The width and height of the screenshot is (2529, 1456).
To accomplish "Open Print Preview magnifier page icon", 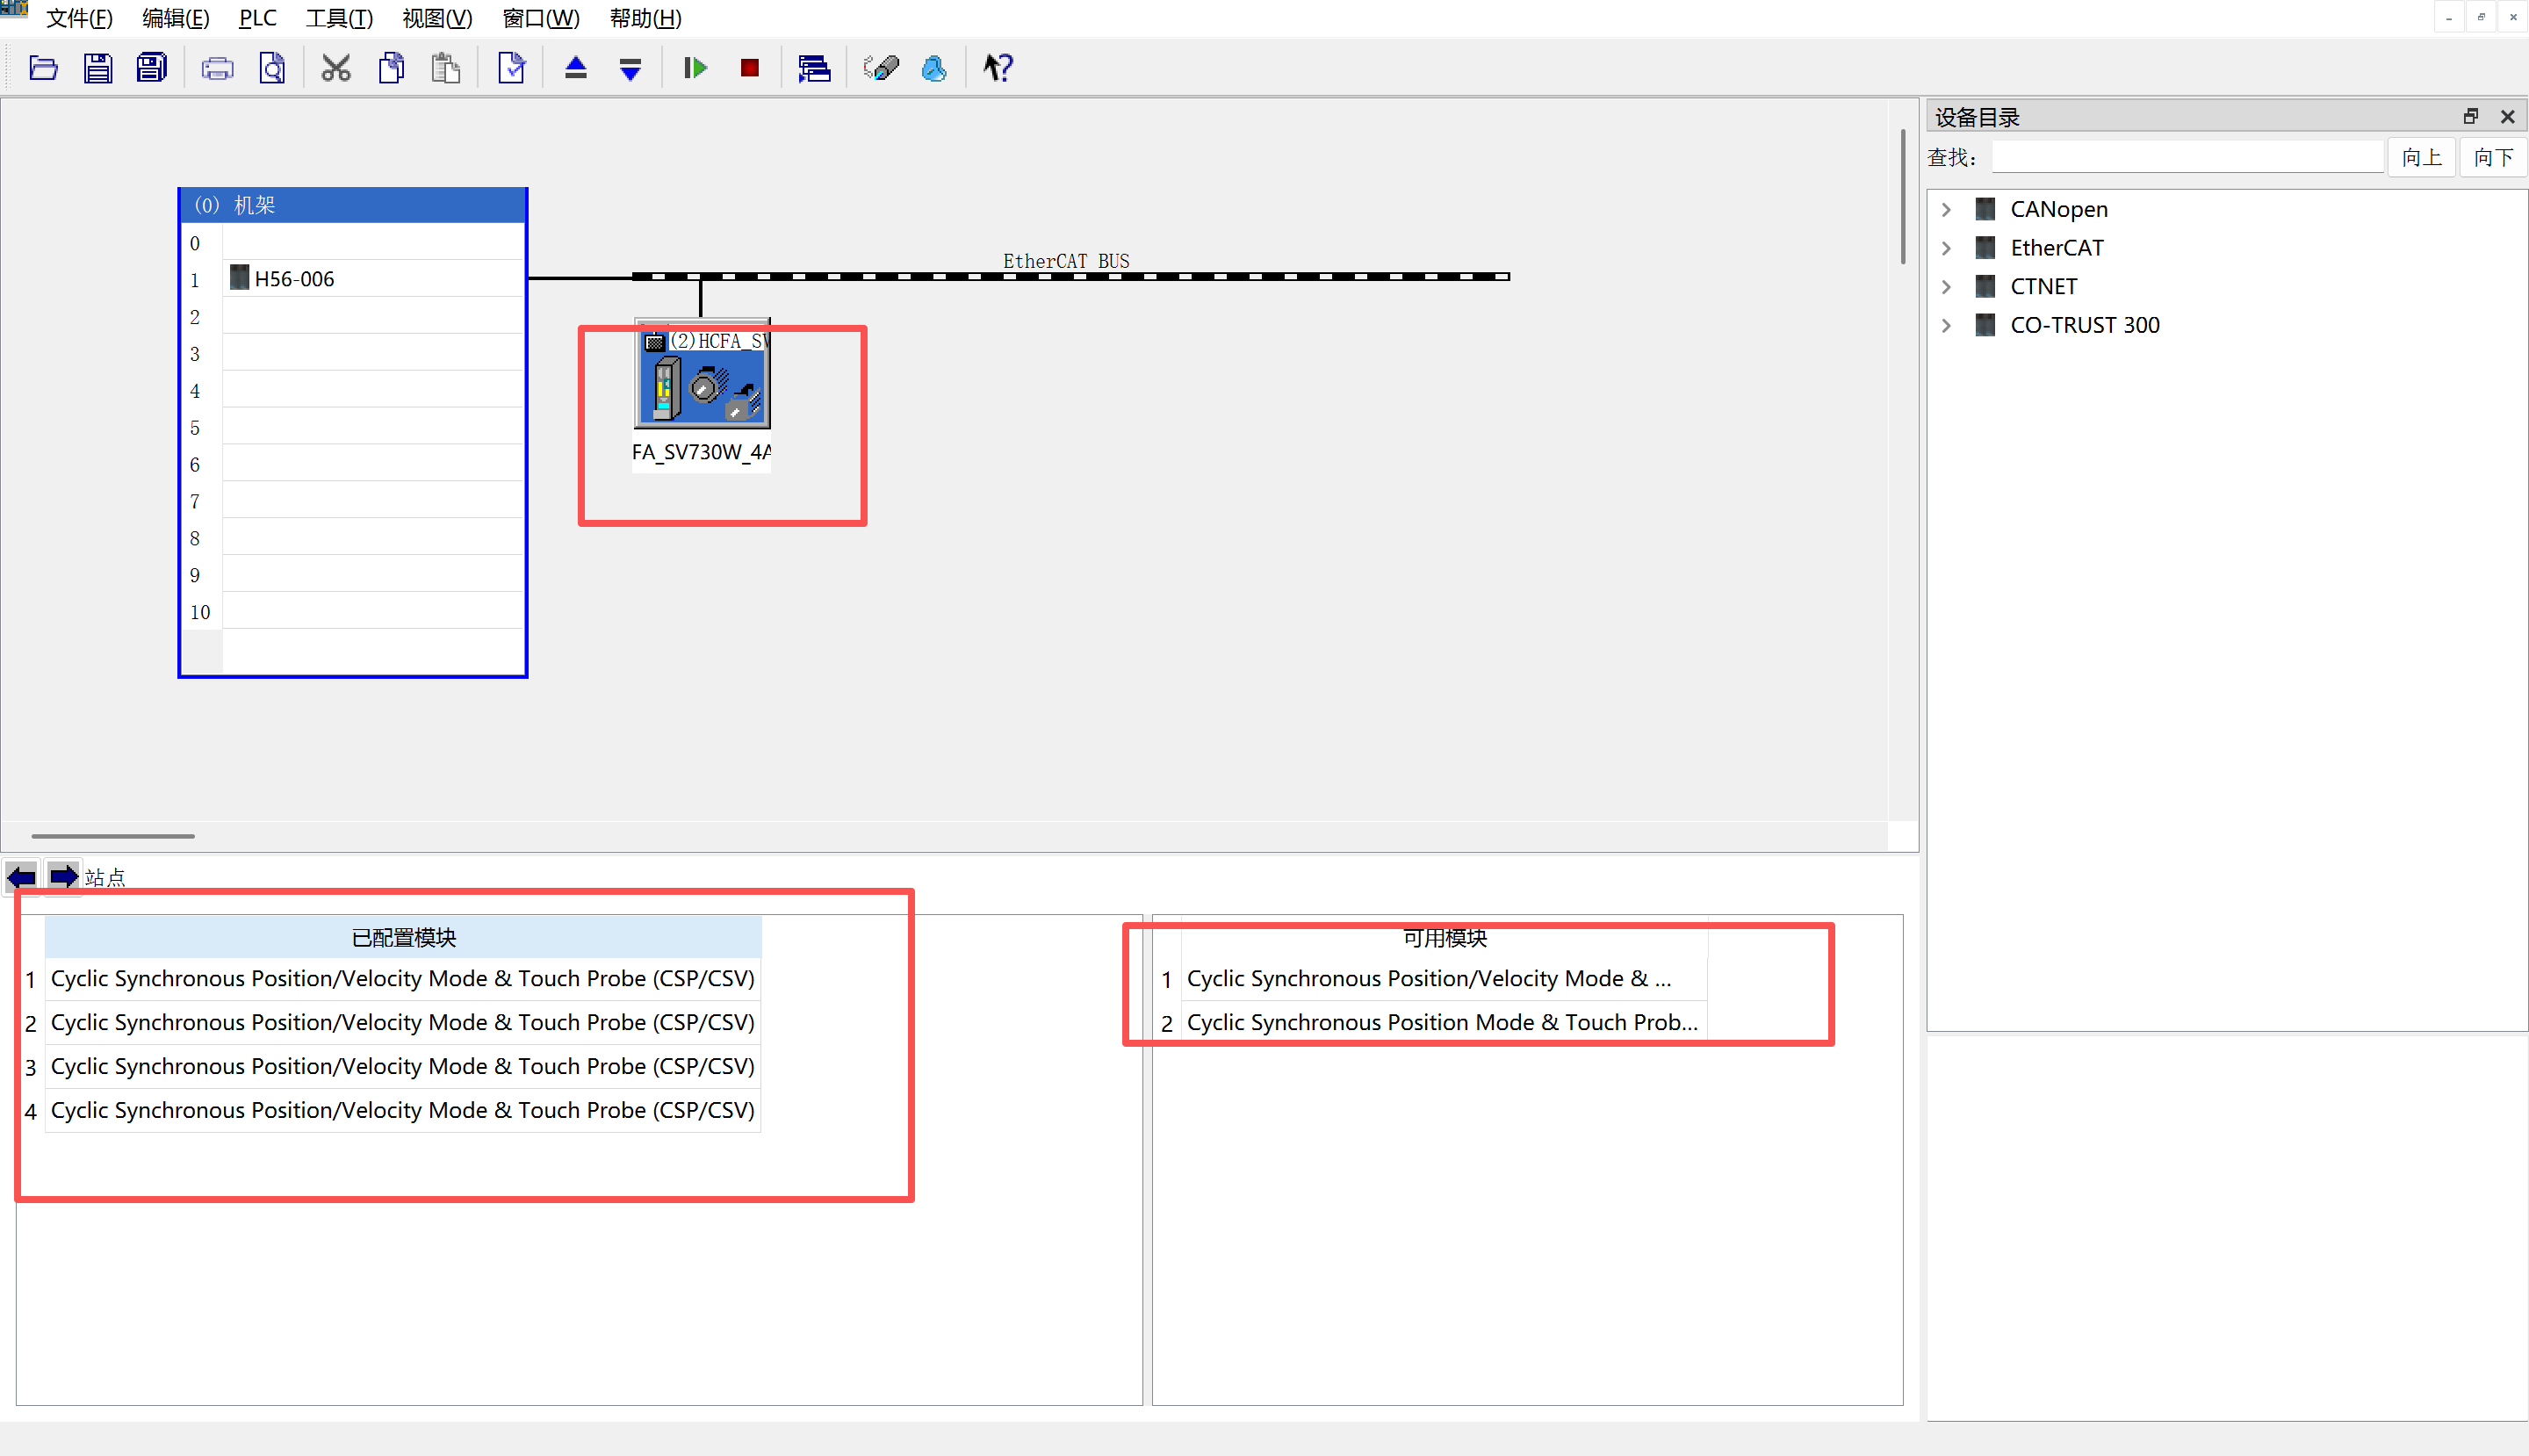I will point(272,68).
